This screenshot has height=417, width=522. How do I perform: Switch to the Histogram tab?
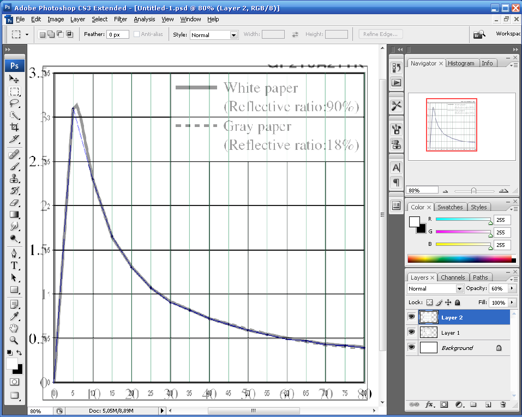pyautogui.click(x=461, y=63)
